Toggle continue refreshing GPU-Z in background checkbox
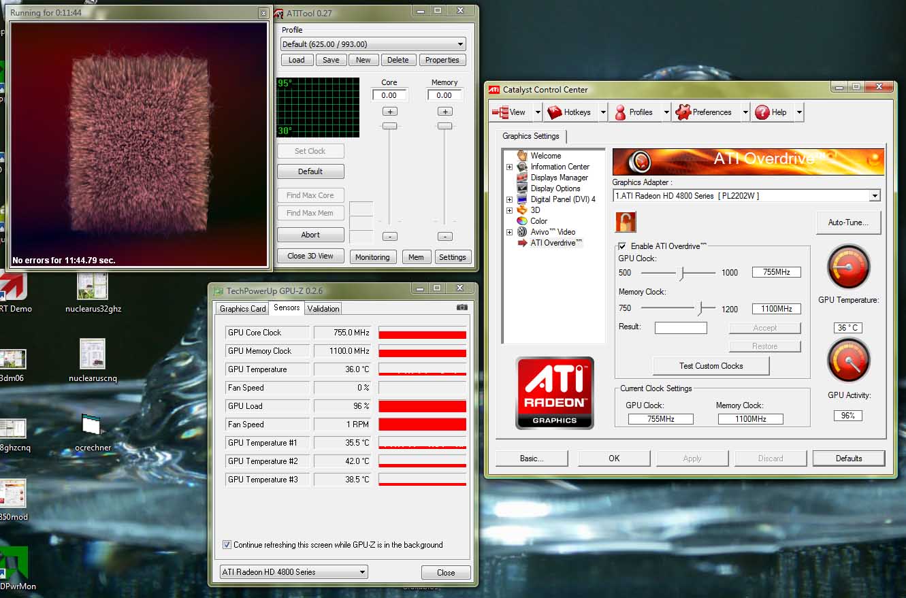Viewport: 906px width, 598px height. [x=227, y=545]
